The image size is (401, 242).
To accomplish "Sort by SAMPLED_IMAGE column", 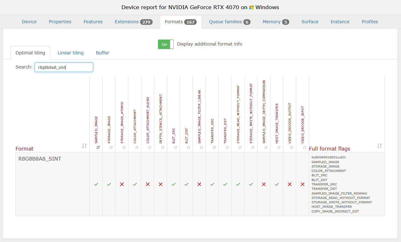I will [98, 147].
